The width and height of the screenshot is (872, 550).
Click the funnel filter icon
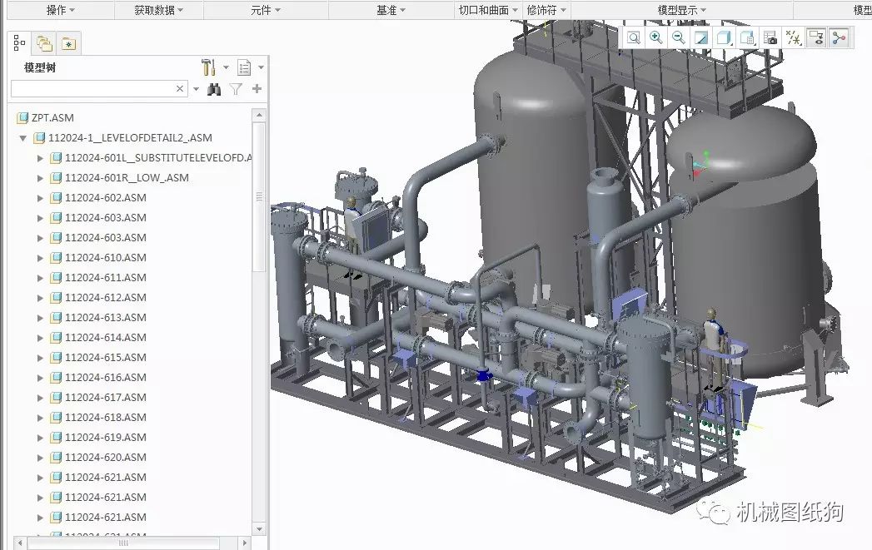pos(236,89)
